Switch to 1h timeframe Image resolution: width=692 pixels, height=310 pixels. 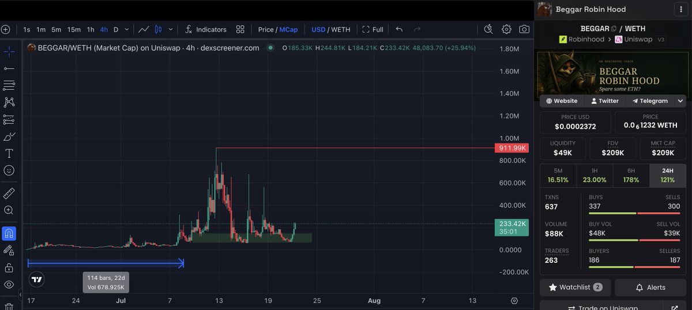(x=91, y=29)
